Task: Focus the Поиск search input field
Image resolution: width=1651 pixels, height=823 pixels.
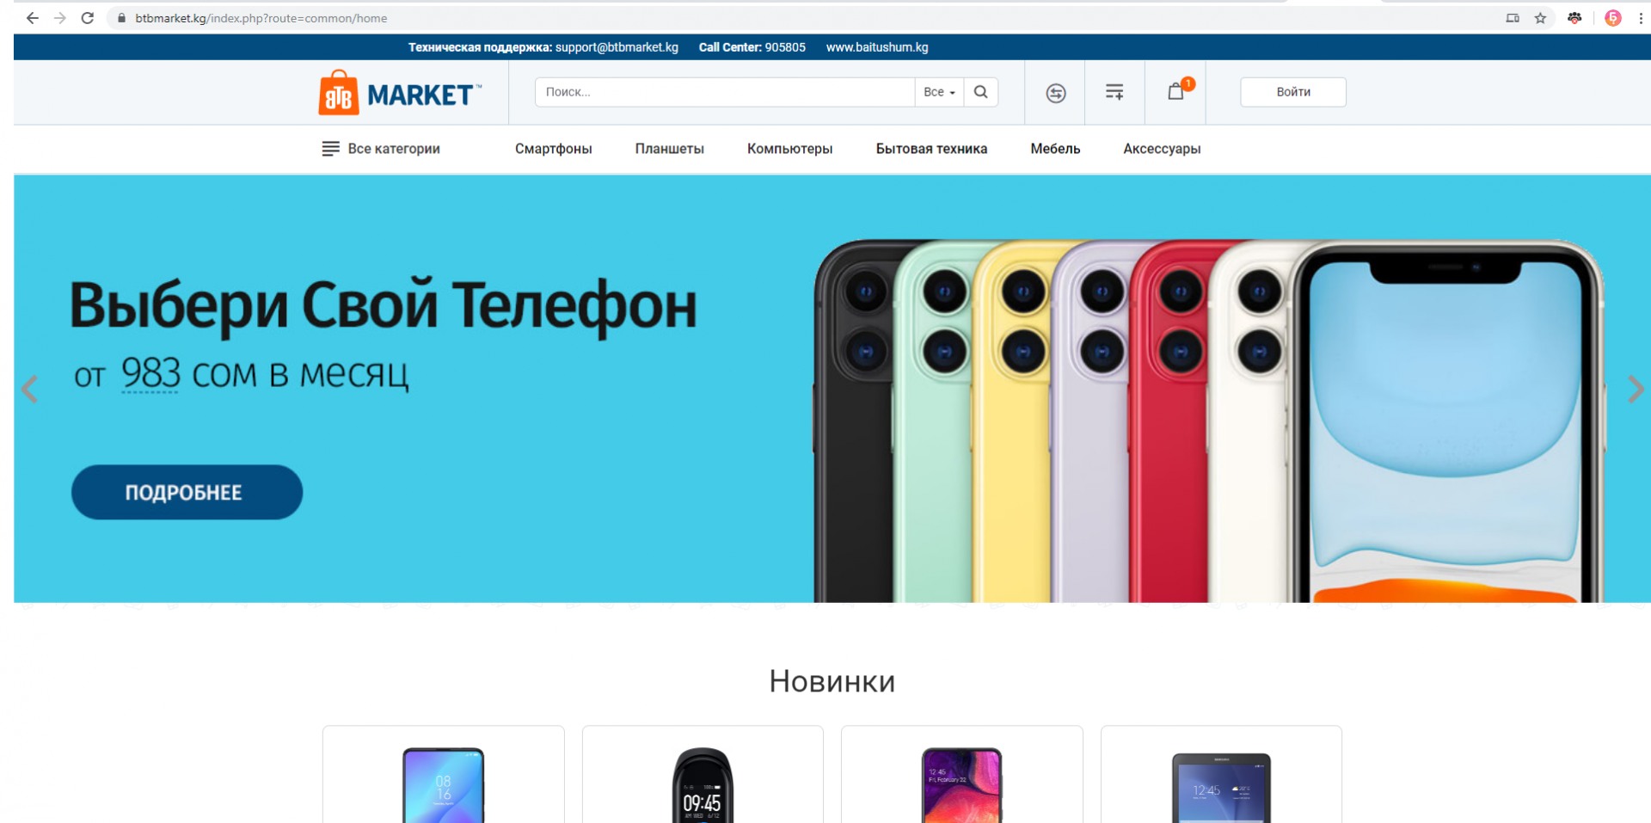Action: 724,92
